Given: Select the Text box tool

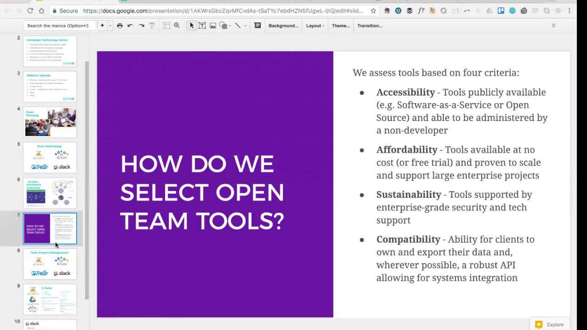Looking at the screenshot, I should (202, 26).
